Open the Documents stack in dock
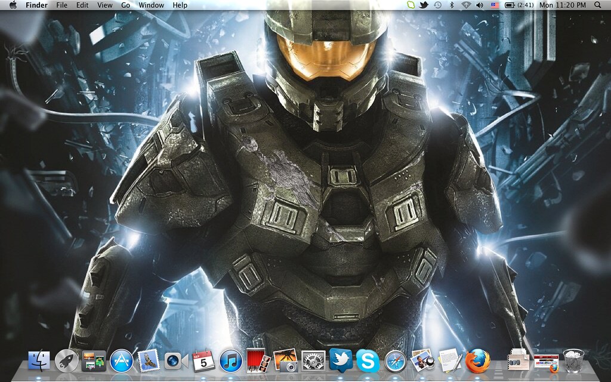 [519, 359]
